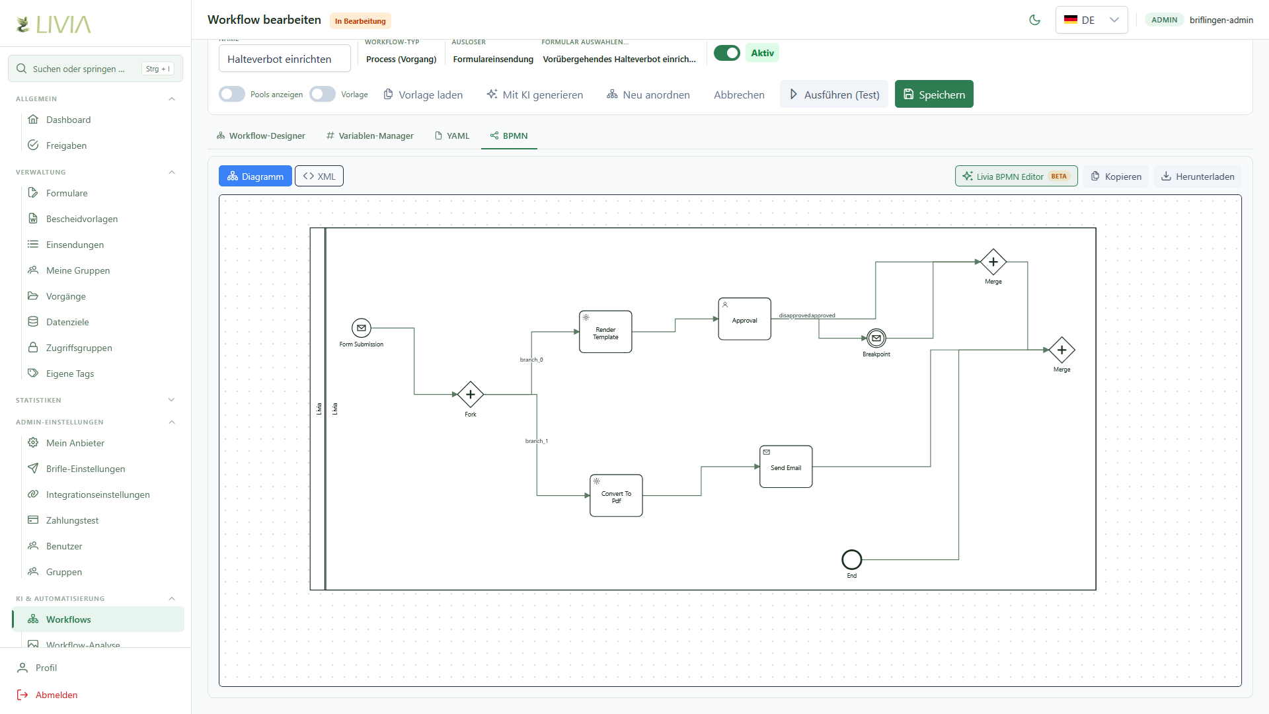Select the Fork gateway diamond
This screenshot has width=1269, height=714.
click(471, 395)
